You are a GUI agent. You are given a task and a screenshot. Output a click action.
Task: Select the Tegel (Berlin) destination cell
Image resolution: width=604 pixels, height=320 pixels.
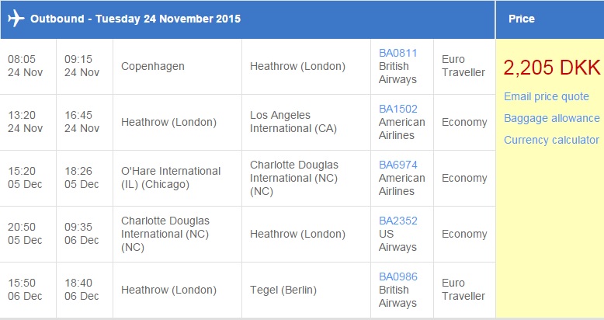(x=306, y=290)
